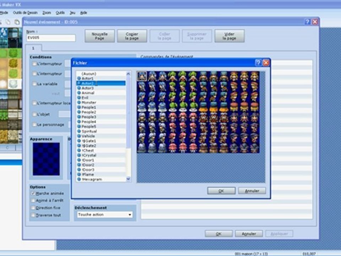The image size is (341, 256).
Task: Open the Outils menu
Action: click(x=60, y=13)
